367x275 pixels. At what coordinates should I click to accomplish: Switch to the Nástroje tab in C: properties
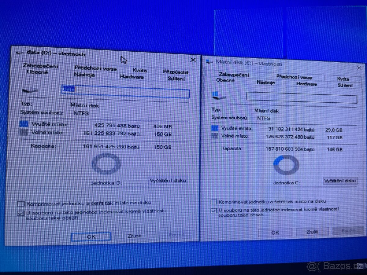tap(265, 82)
